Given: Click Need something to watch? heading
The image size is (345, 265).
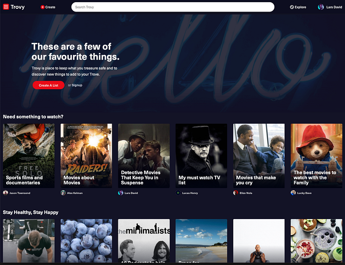Looking at the screenshot, I should point(33,117).
